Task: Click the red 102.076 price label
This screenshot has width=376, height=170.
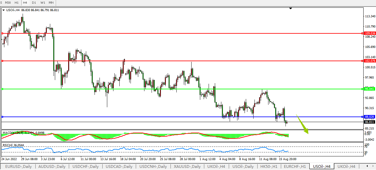Action: click(370, 61)
